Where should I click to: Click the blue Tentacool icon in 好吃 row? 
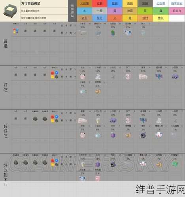[159, 76]
